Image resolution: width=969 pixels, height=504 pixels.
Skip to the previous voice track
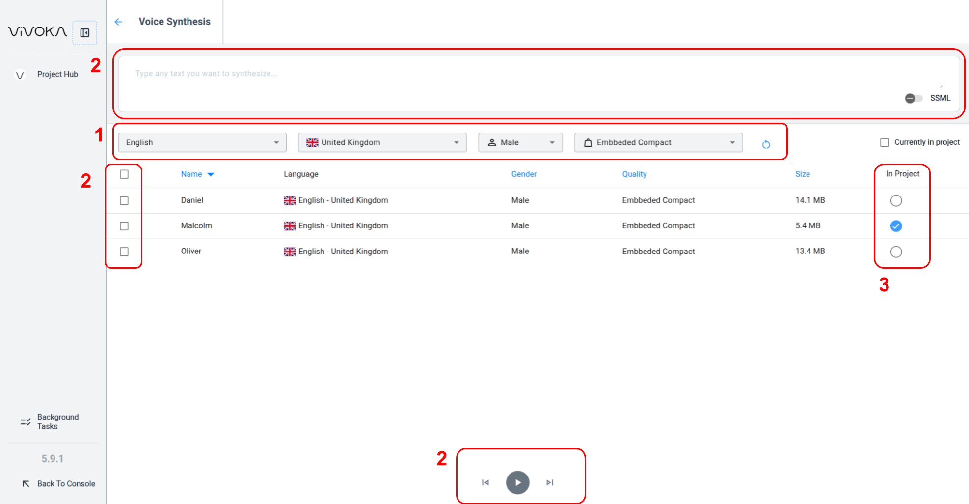pyautogui.click(x=485, y=482)
